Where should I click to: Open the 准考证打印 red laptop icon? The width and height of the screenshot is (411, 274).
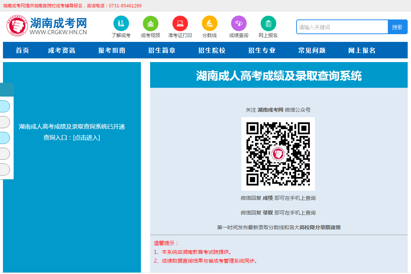tap(180, 23)
